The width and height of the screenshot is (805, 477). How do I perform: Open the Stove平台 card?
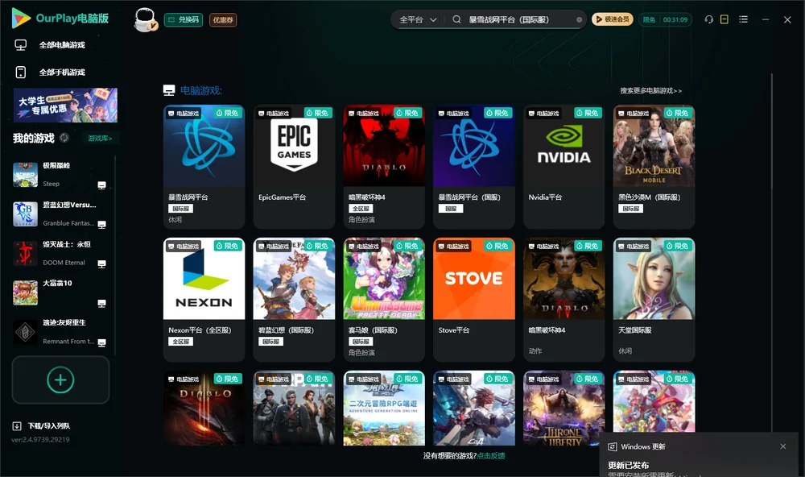474,300
